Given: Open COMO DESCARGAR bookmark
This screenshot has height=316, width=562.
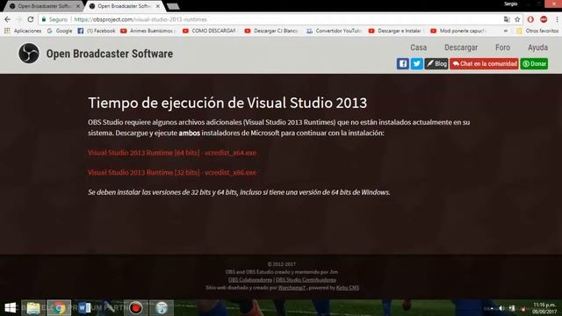Looking at the screenshot, I should click(209, 31).
